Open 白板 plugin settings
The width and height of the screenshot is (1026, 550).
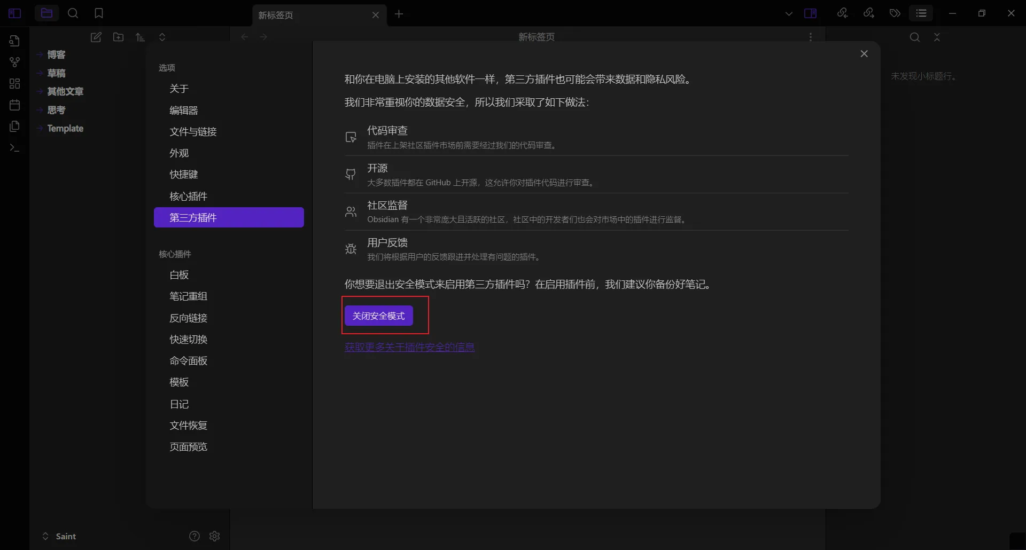pos(229,275)
